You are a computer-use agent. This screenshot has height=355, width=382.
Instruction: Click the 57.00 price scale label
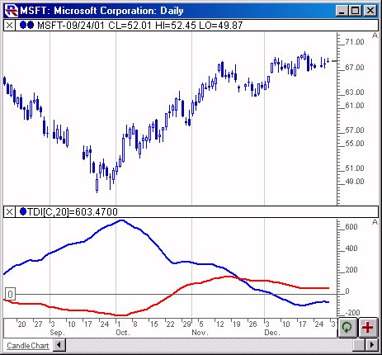click(355, 130)
